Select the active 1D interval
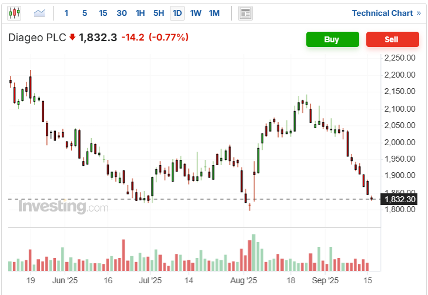This screenshot has width=428, height=295. click(x=177, y=13)
